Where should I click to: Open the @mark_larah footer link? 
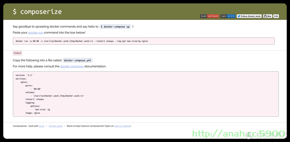(56, 126)
